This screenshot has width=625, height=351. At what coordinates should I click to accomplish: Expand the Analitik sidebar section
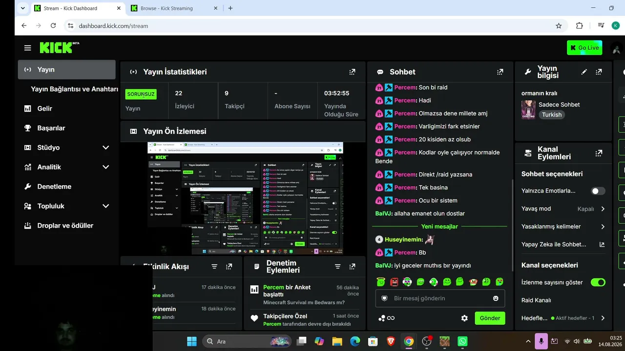[105, 167]
